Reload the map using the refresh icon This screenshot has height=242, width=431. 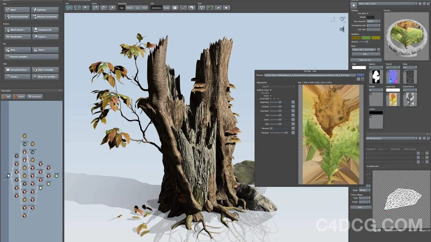coord(358,79)
